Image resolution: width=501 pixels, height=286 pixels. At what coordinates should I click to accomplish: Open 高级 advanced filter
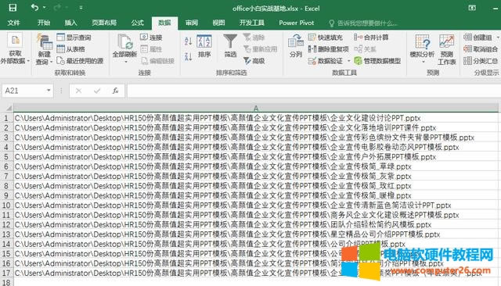(254, 61)
